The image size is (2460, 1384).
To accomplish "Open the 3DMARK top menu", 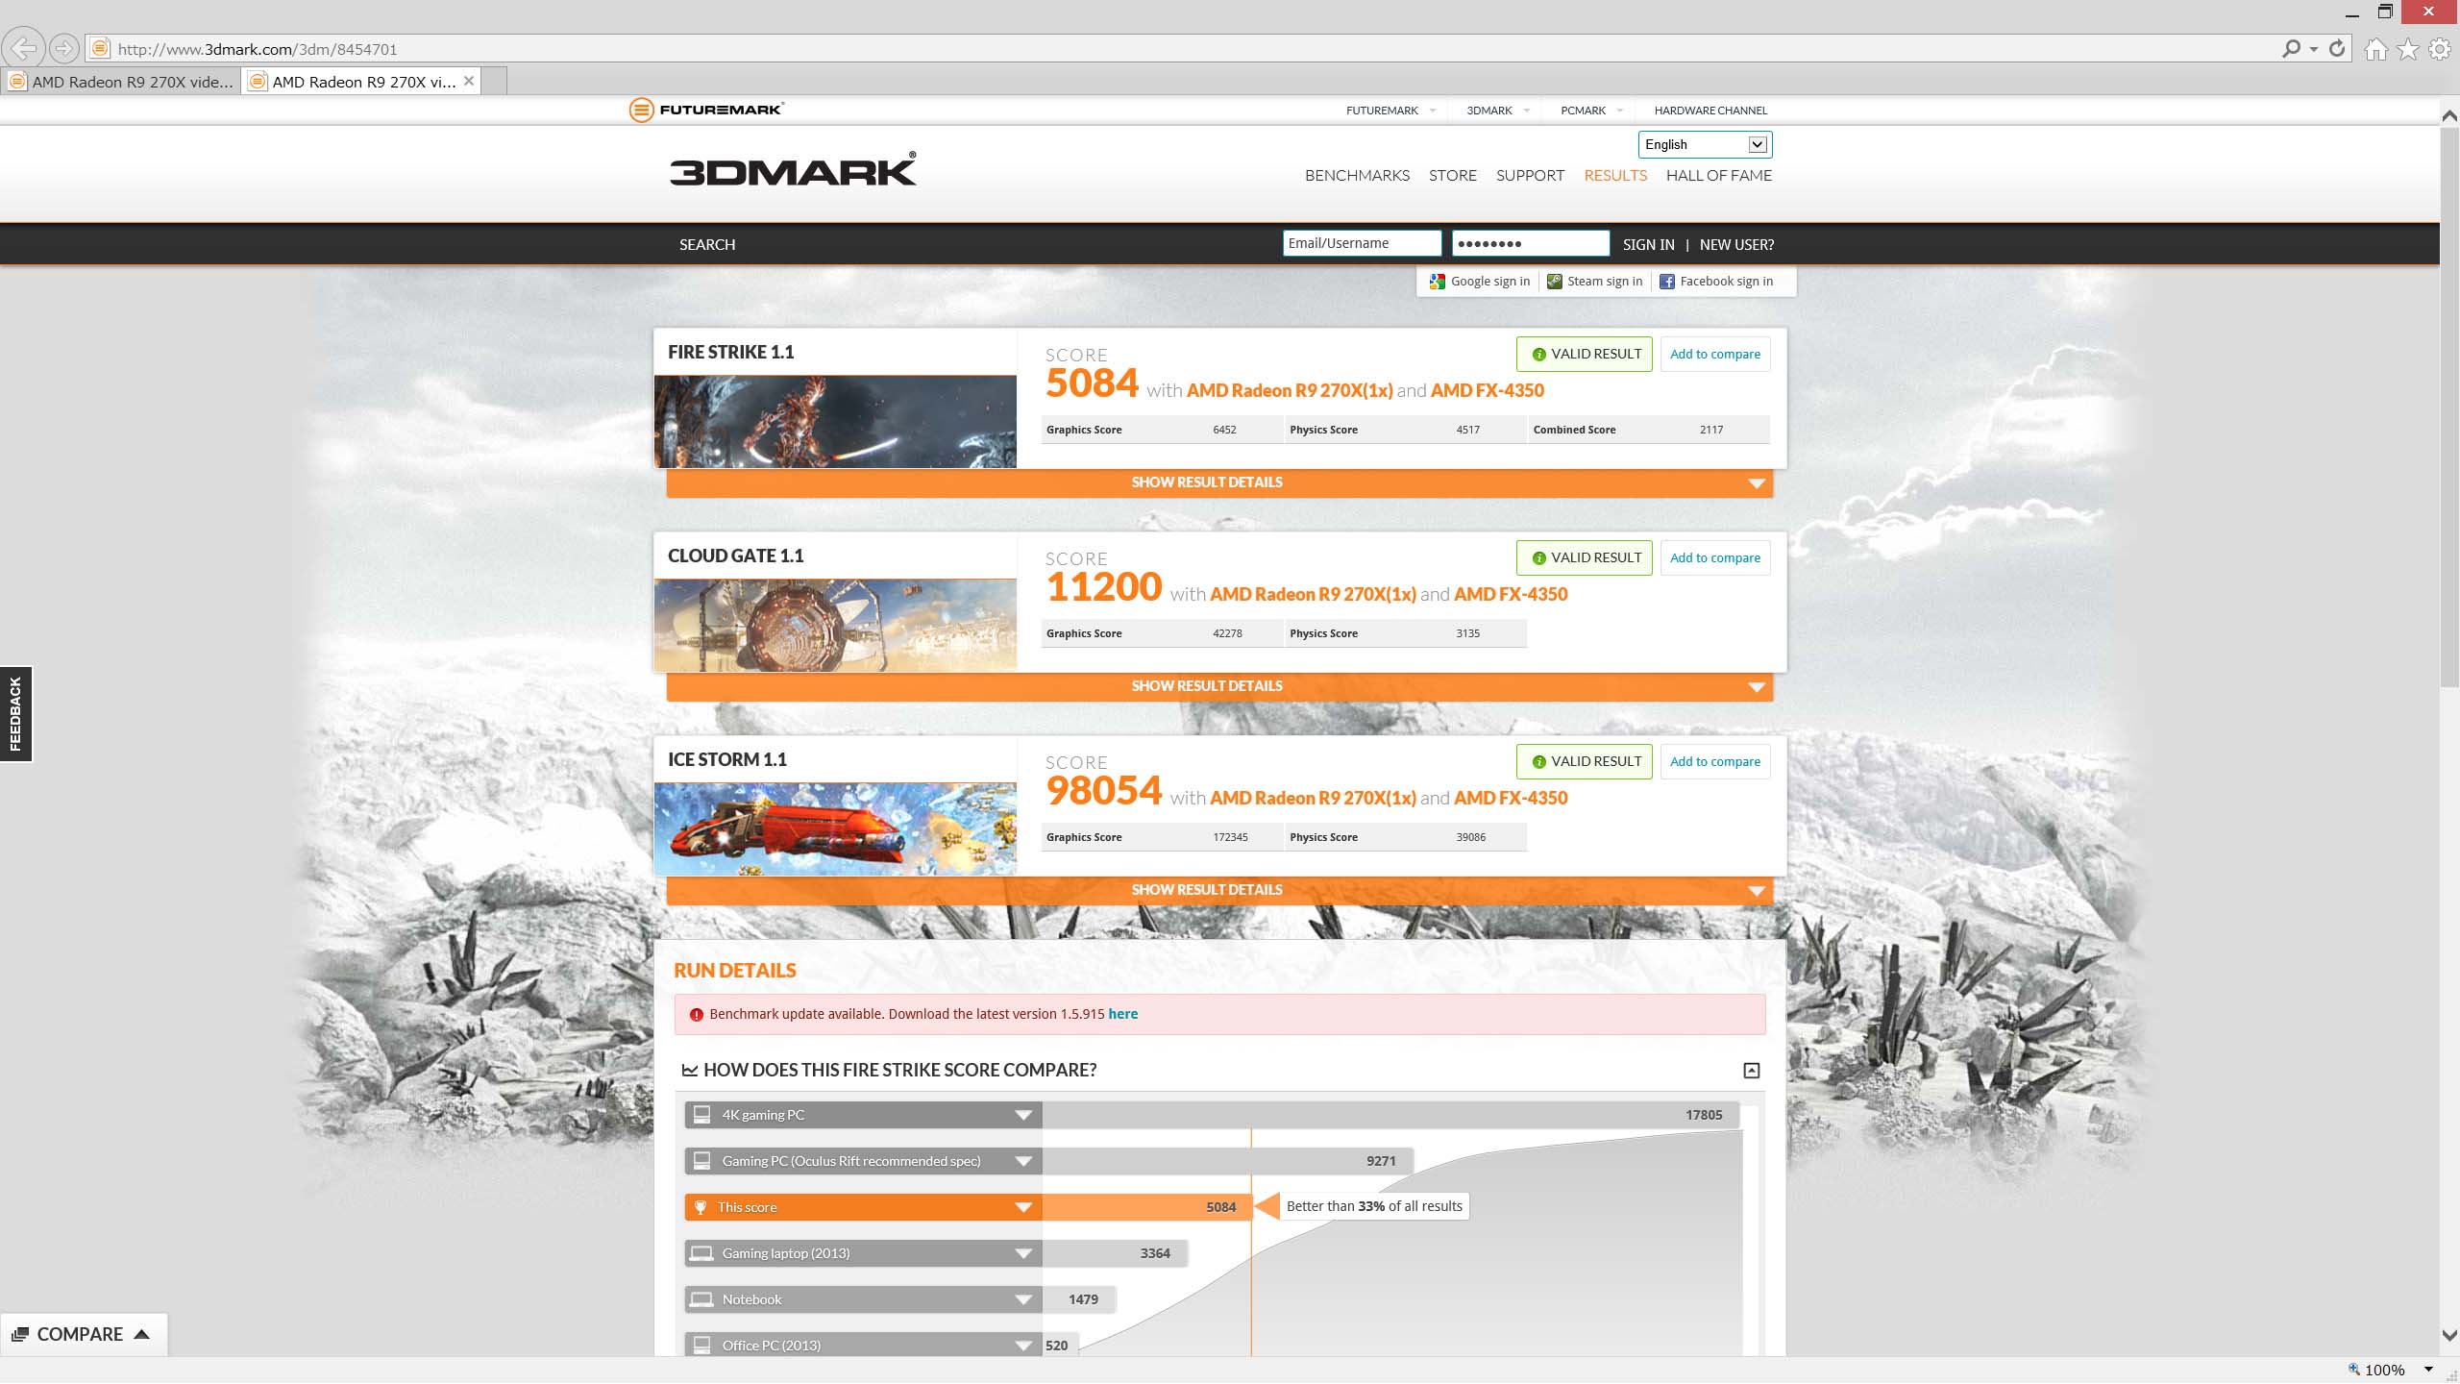I will pyautogui.click(x=1498, y=111).
